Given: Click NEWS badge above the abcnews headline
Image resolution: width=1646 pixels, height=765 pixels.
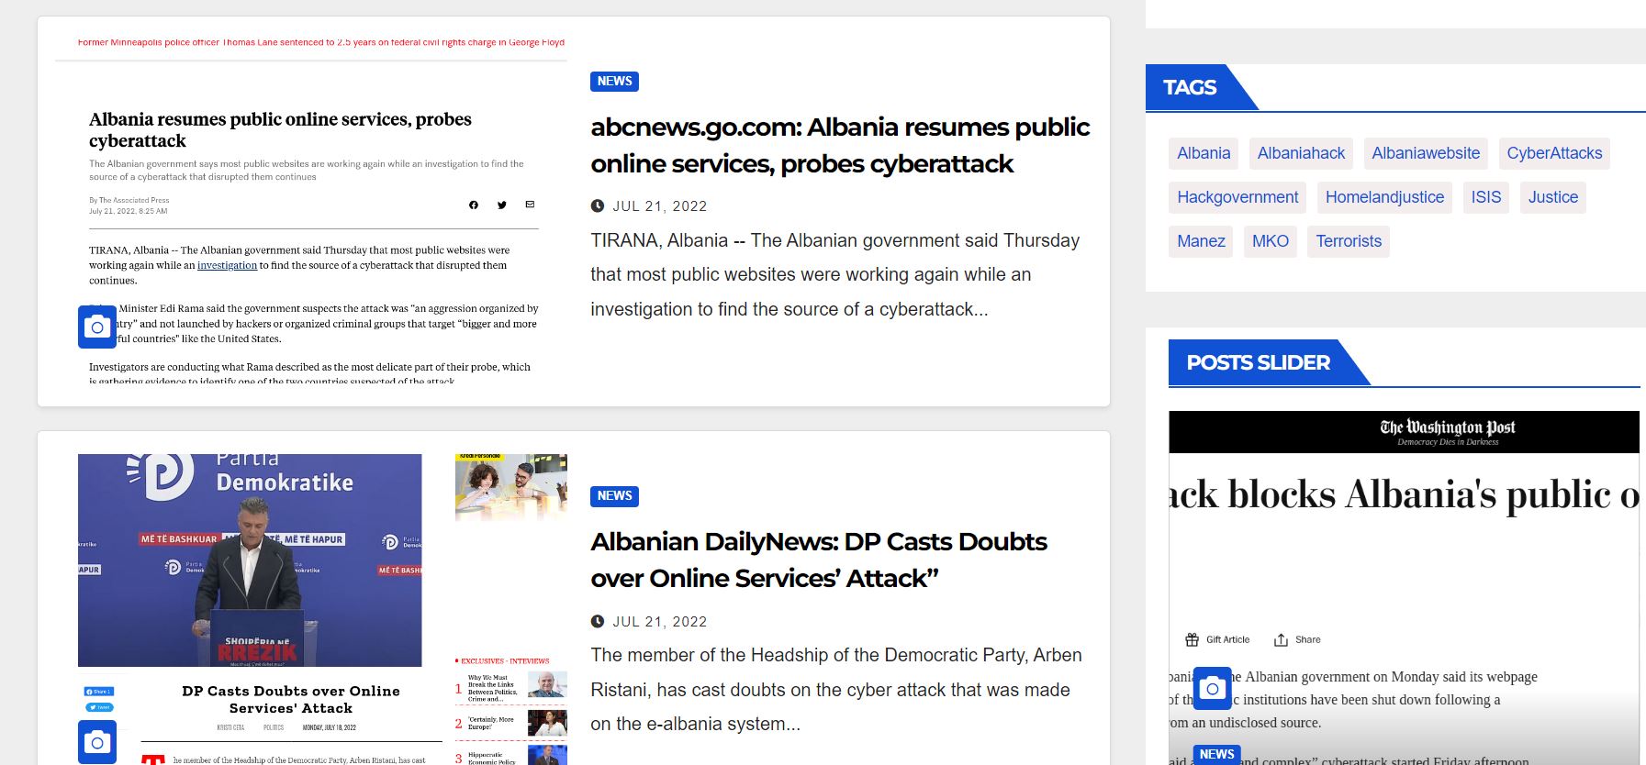Looking at the screenshot, I should tap(614, 82).
